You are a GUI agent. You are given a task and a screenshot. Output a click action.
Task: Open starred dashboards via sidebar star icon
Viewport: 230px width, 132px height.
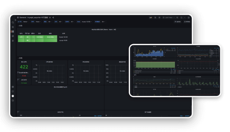[13, 27]
